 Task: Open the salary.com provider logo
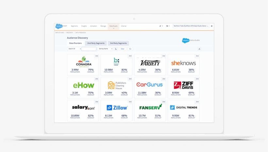83,108
